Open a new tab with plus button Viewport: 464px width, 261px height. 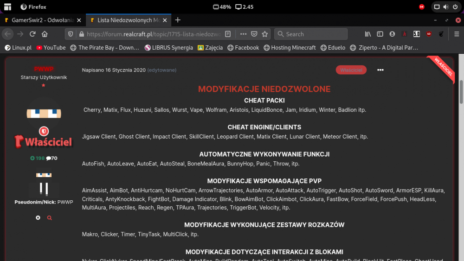pos(178,20)
